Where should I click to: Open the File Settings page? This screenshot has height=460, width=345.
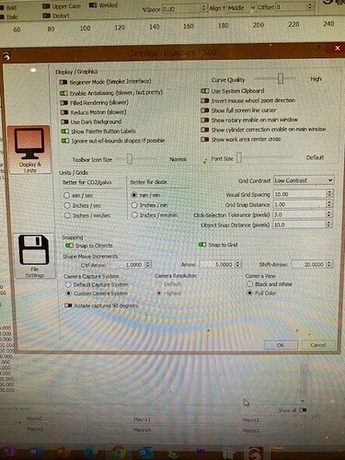[34, 256]
